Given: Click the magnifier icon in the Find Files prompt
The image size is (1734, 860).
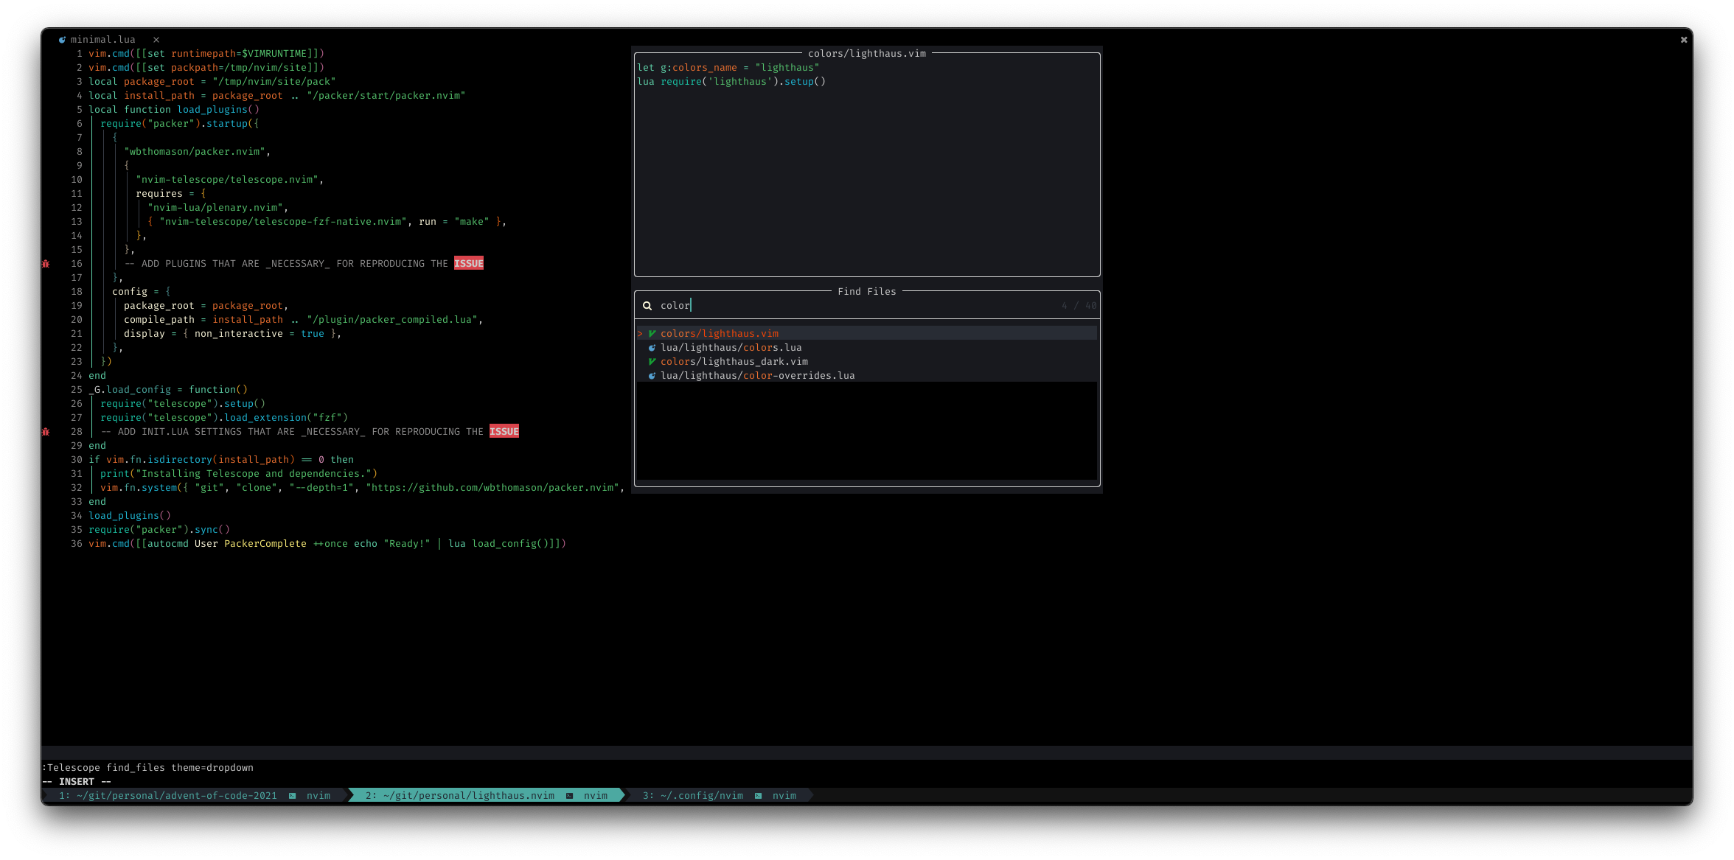Looking at the screenshot, I should point(647,305).
